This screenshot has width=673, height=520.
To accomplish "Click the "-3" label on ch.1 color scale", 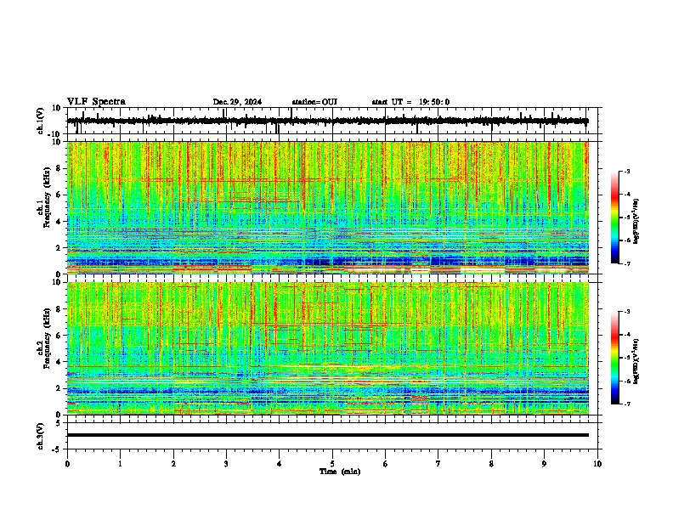I will click(627, 171).
